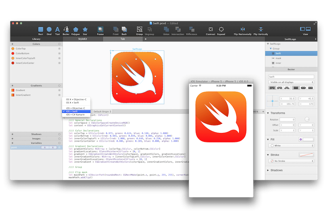Open the SwiftLogo canvas selector dropdown
Image resolution: width=330 pixels, height=220 pixels.
pyautogui.click(x=291, y=39)
